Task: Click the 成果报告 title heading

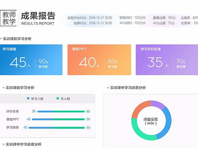Action: 38,16
